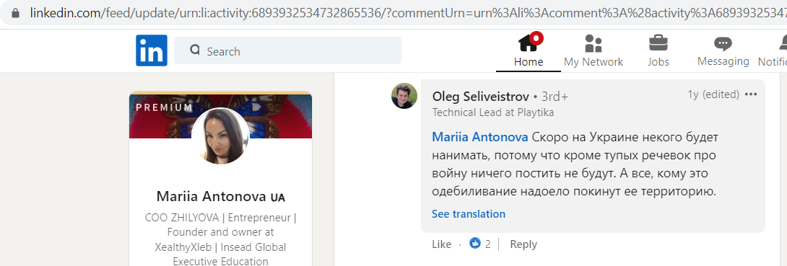
Task: Focus the LinkedIn Search field
Action: 287,50
